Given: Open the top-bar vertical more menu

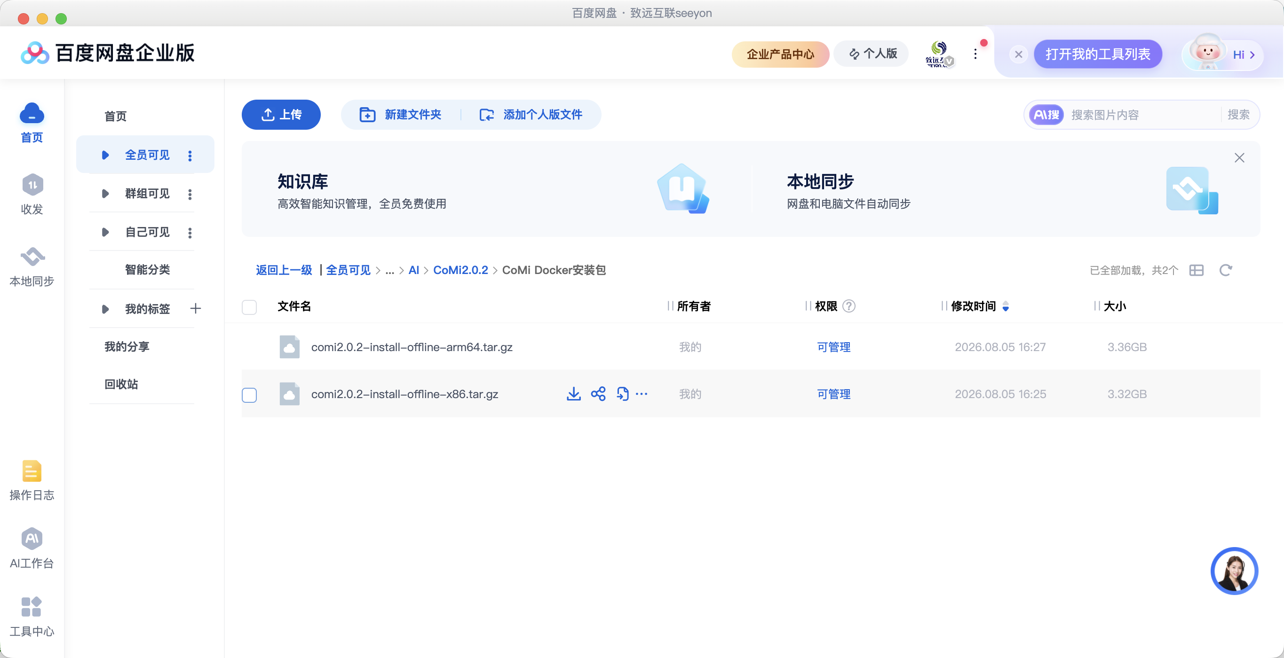Looking at the screenshot, I should (x=975, y=54).
